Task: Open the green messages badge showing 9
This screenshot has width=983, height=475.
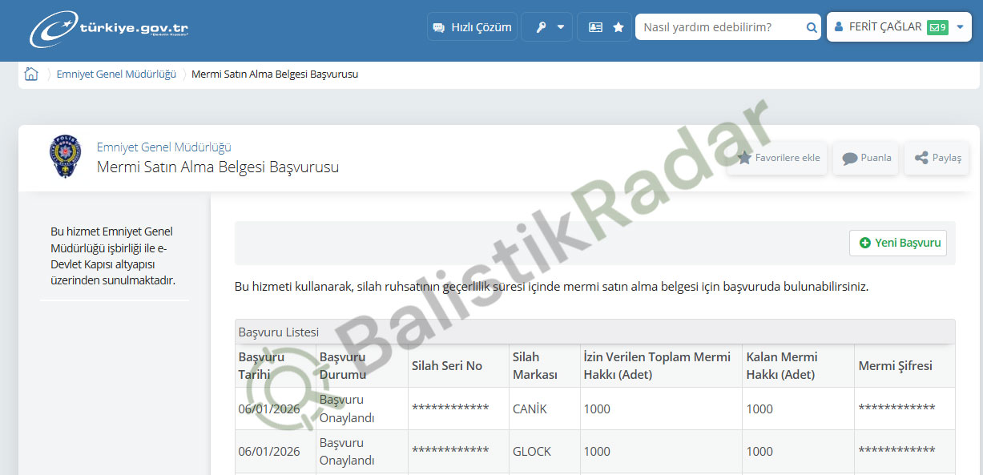Action: click(x=937, y=27)
